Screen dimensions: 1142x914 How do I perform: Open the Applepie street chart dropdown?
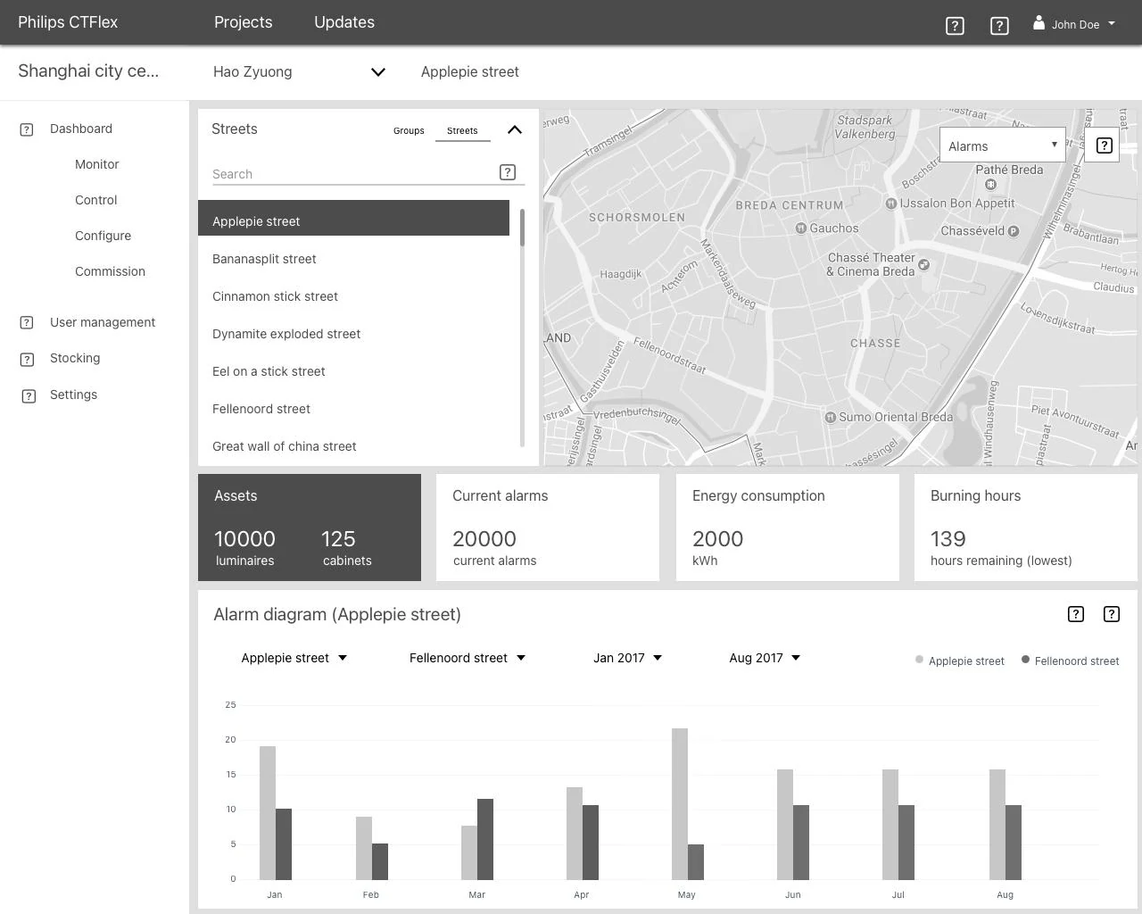pos(294,658)
